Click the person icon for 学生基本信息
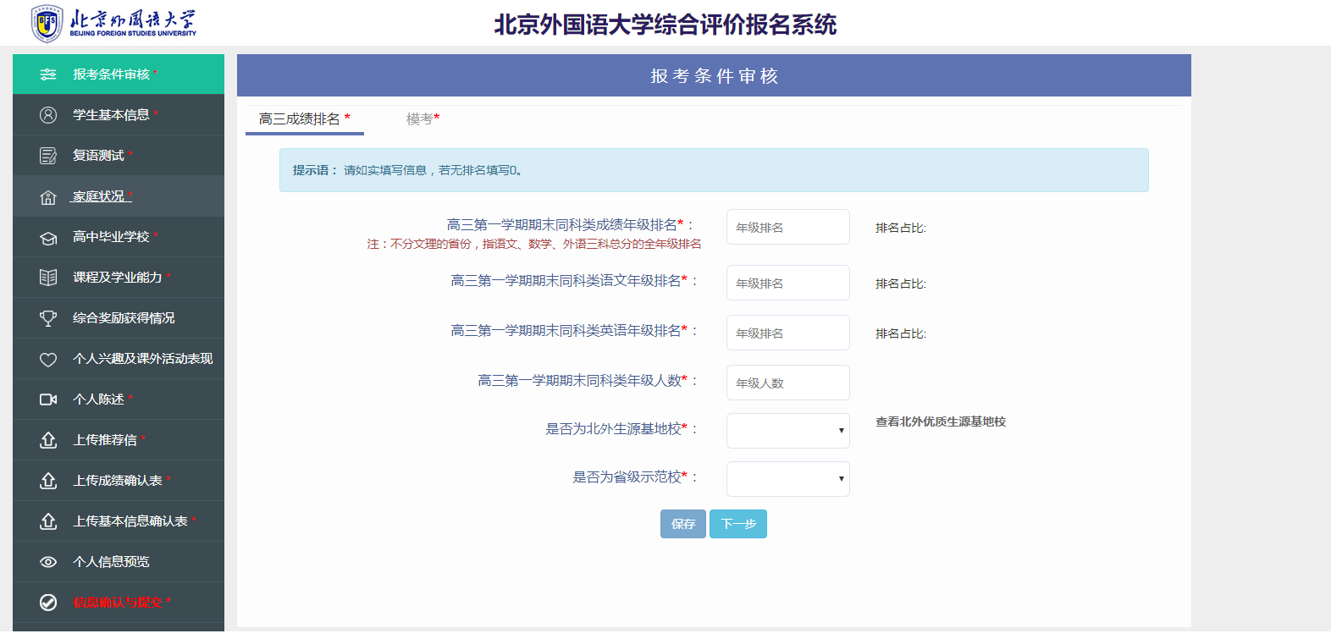Screen dimensions: 1331x639 click(x=48, y=115)
